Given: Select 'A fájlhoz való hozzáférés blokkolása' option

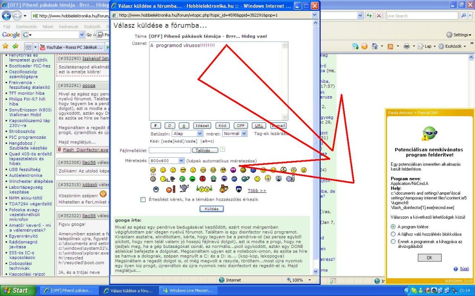Looking at the screenshot, I should [x=393, y=234].
